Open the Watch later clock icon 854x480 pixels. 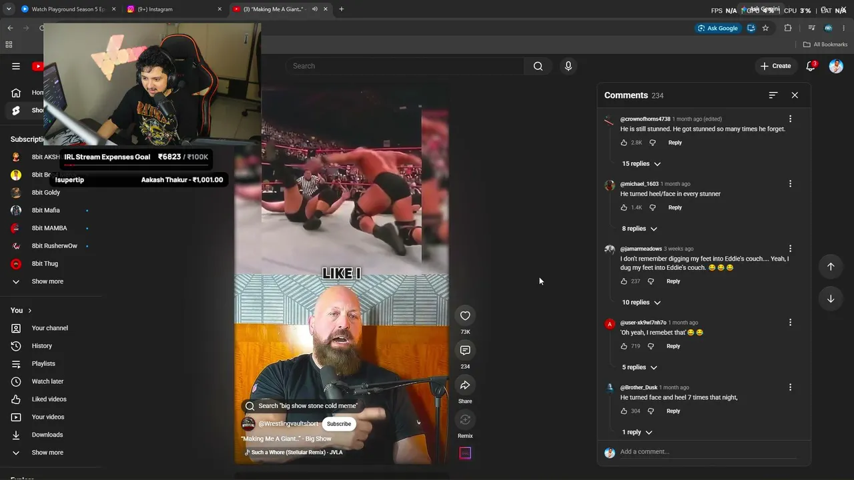[16, 381]
